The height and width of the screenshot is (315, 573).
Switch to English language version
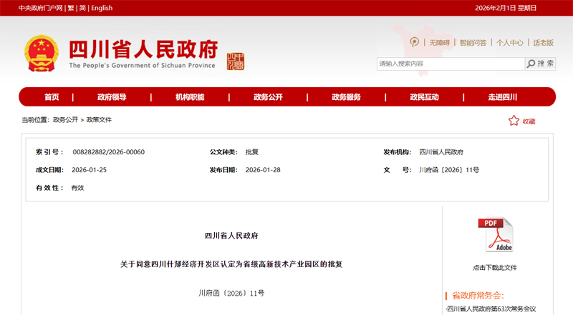(102, 8)
